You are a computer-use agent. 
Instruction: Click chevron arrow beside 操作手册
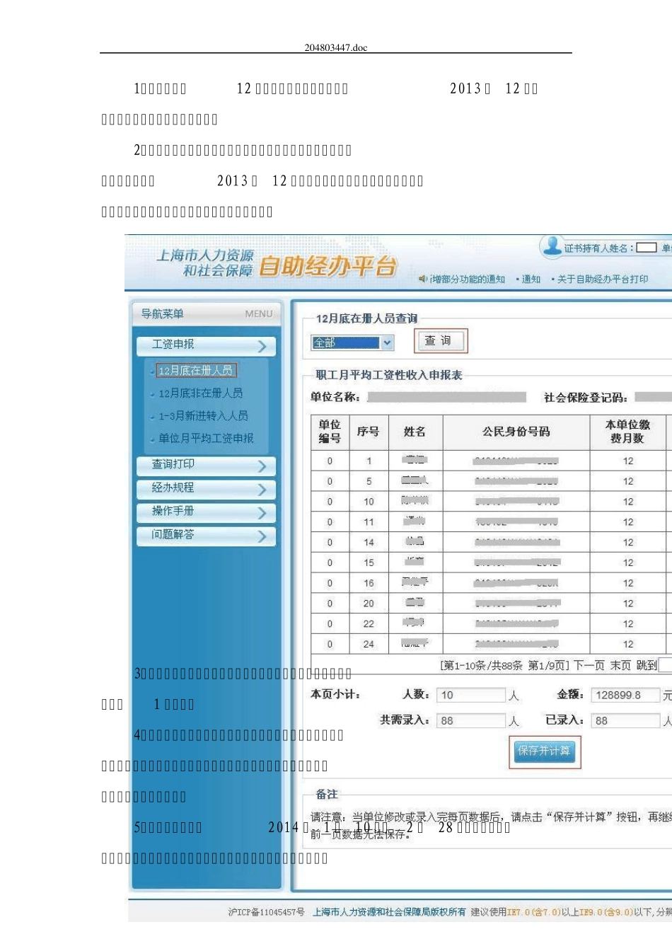[262, 513]
